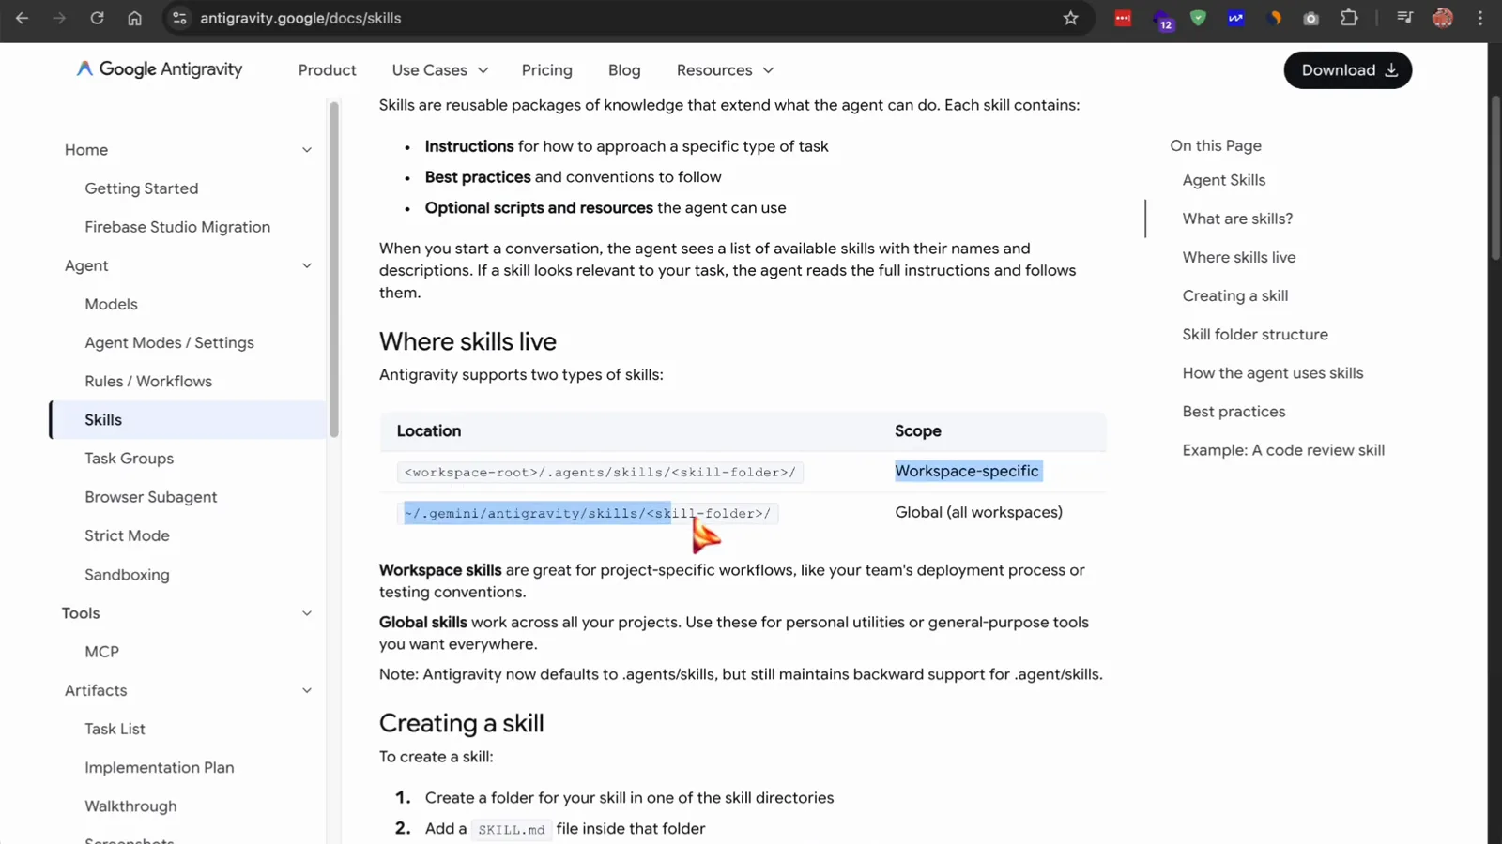The width and height of the screenshot is (1502, 844).
Task: Open Sandboxing page
Action: tap(127, 575)
